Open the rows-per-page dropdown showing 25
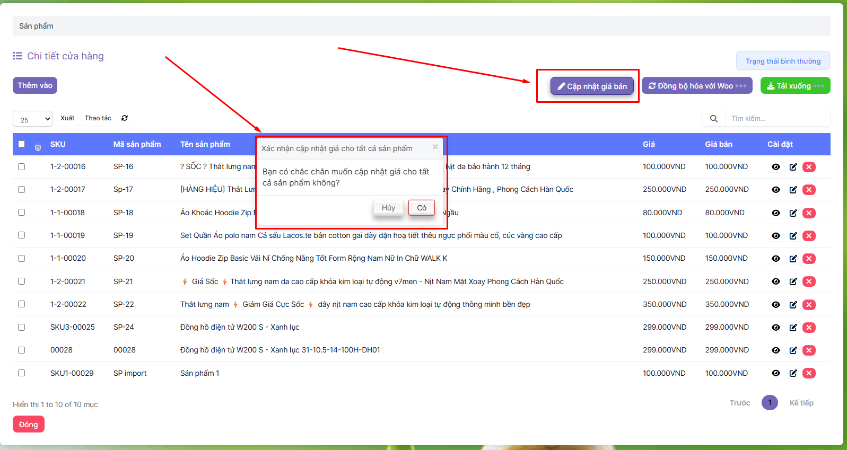Screen dimensions: 847x450 click(x=32, y=119)
